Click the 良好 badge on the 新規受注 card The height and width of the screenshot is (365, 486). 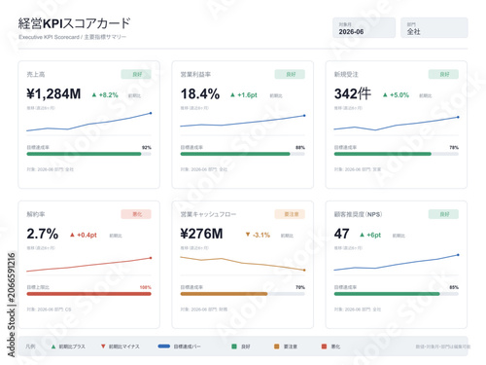[x=443, y=74]
